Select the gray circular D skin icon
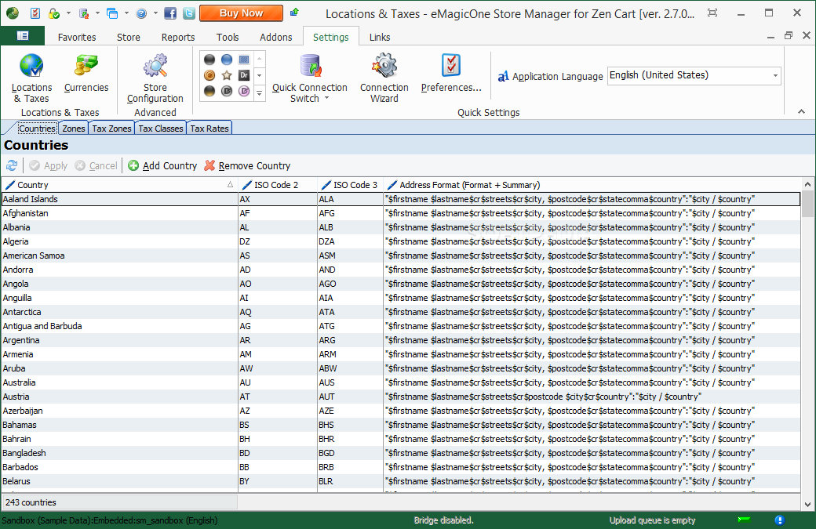Image resolution: width=816 pixels, height=529 pixels. (227, 91)
